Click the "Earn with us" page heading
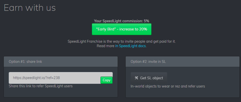The image size is (241, 102). point(30,8)
